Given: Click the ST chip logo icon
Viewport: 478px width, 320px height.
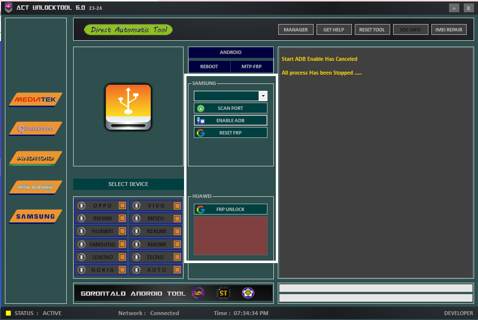Looking at the screenshot, I should pyautogui.click(x=223, y=293).
